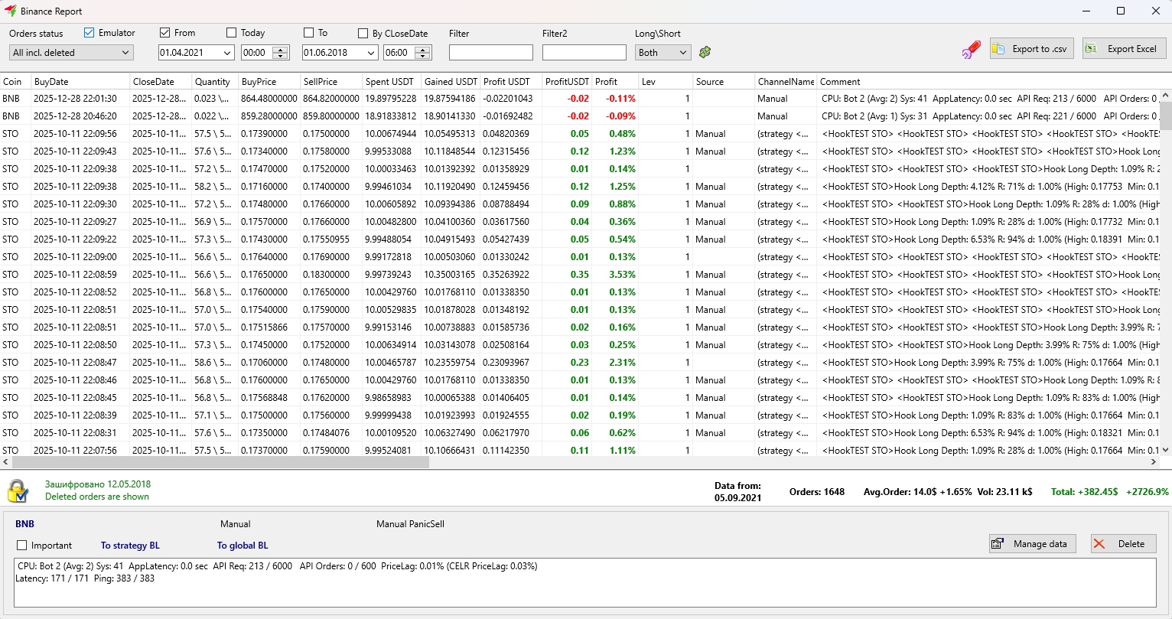Image resolution: width=1172 pixels, height=619 pixels.
Task: Open the Manage data dialog
Action: pos(1032,544)
